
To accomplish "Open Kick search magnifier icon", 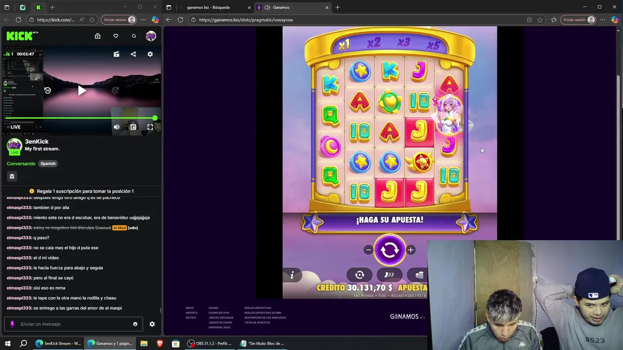I will [134, 36].
